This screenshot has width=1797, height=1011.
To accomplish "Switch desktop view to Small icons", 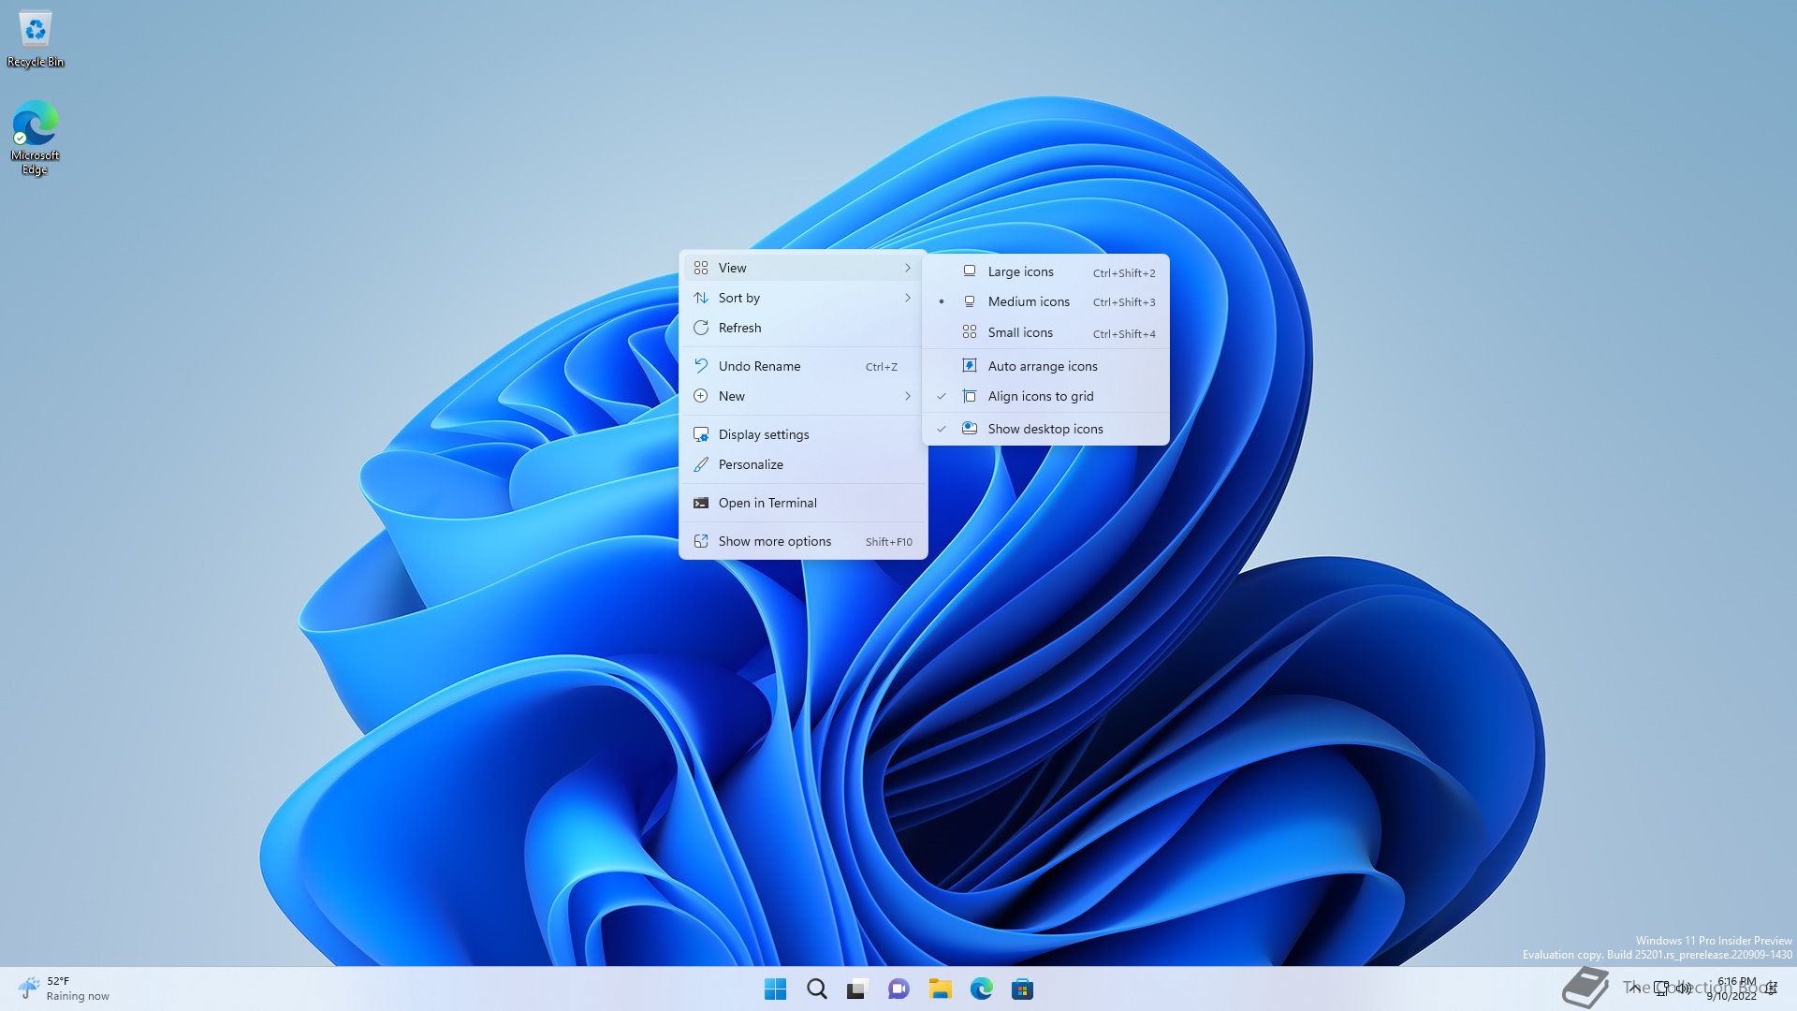I will click(x=1045, y=332).
